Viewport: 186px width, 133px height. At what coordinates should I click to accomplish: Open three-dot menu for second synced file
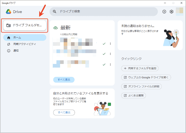tap(110, 54)
